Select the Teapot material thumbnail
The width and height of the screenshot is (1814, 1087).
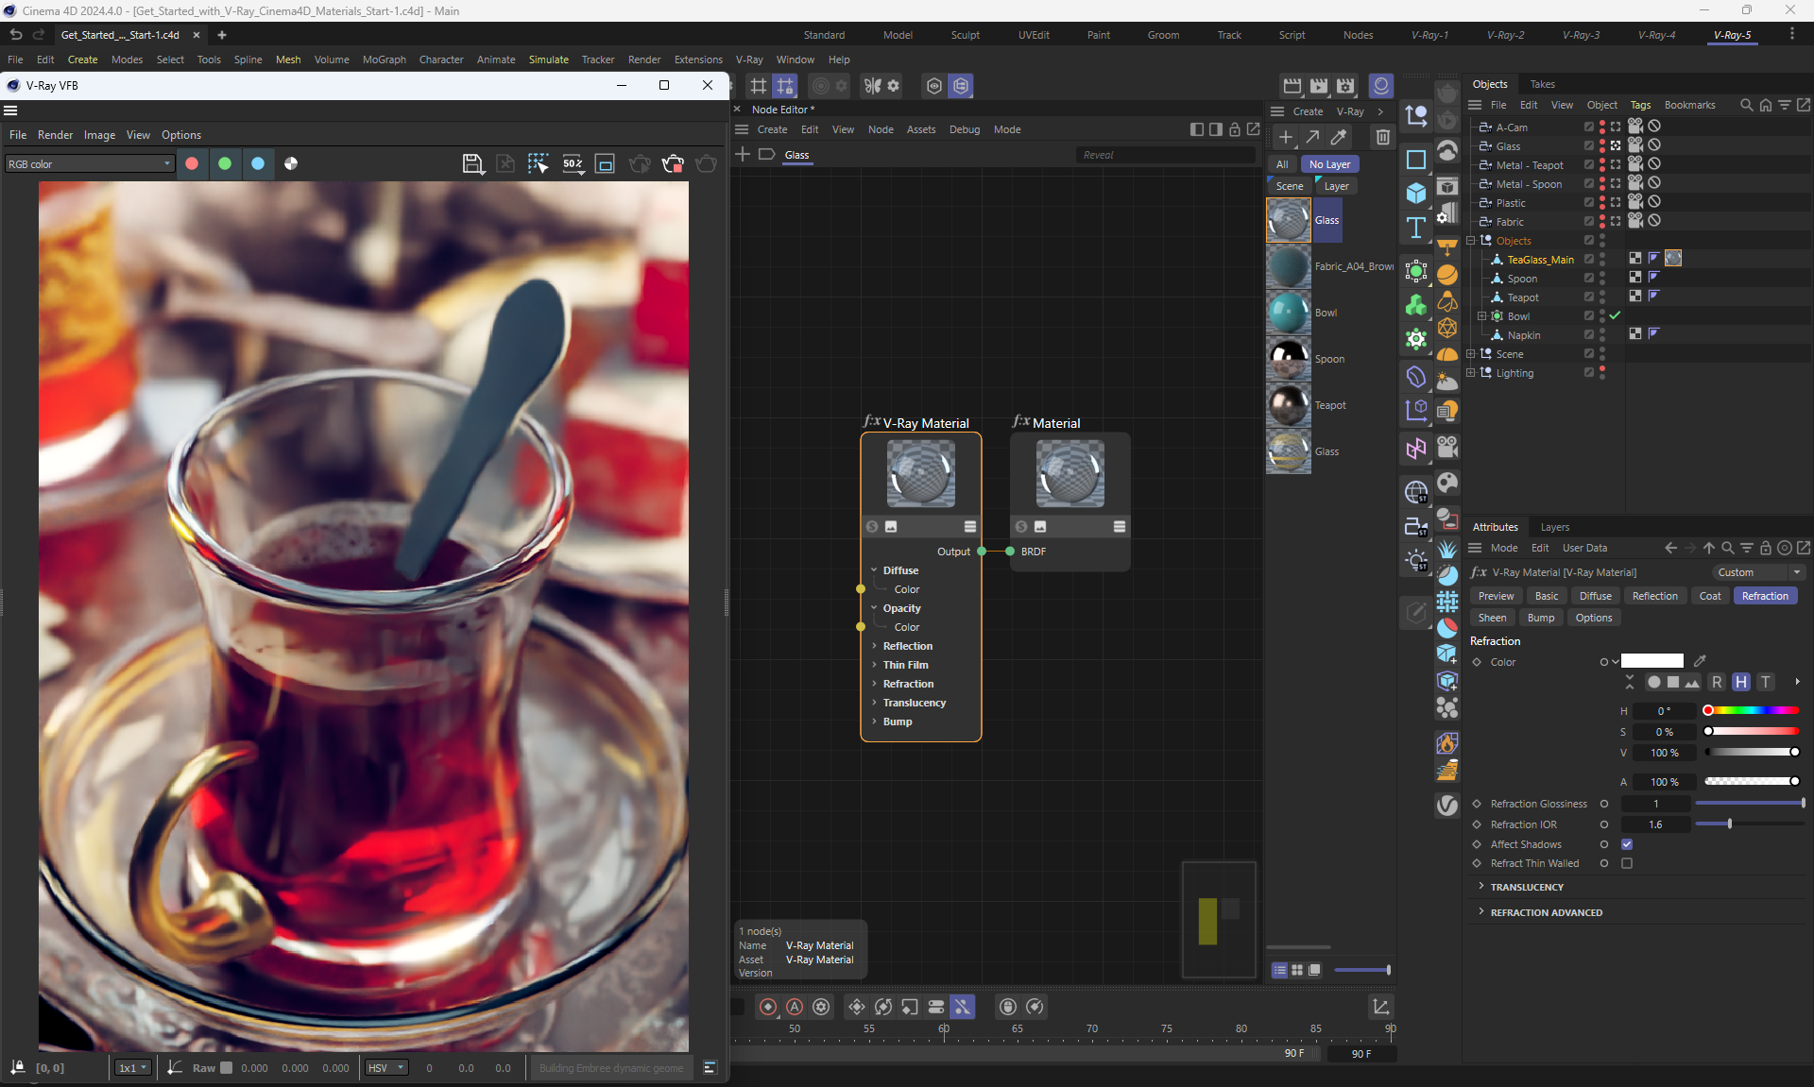point(1288,405)
